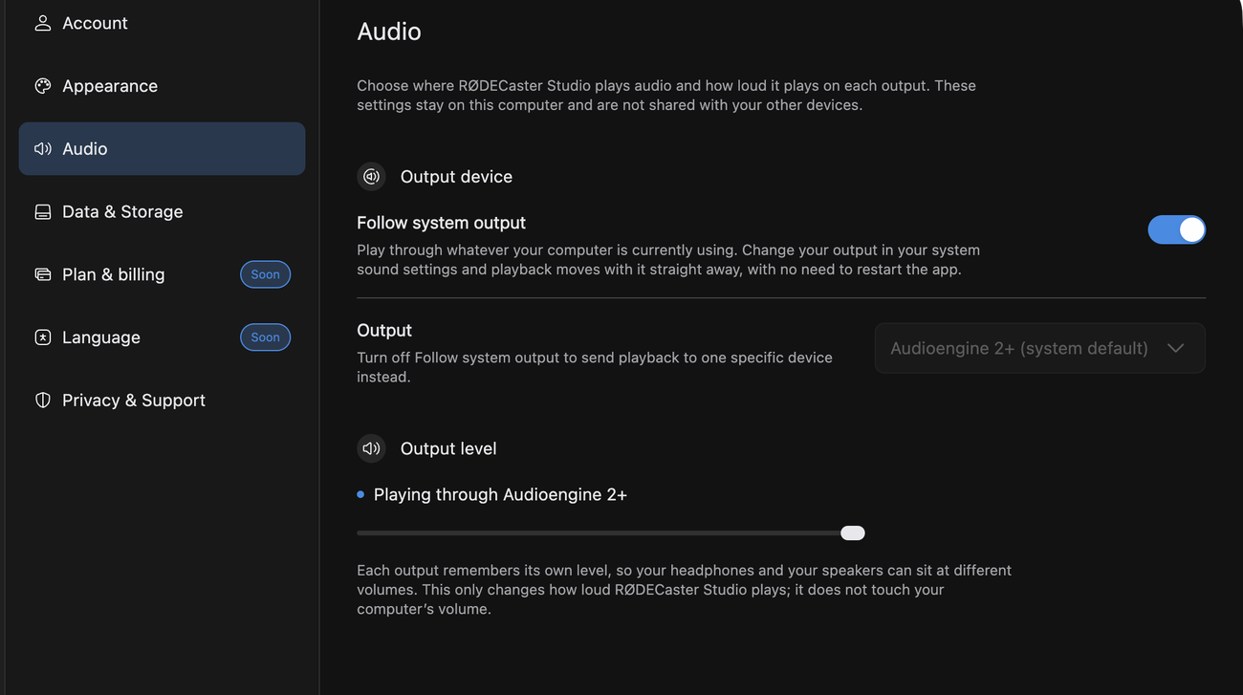
Task: Click the Language translate icon
Action: click(42, 337)
